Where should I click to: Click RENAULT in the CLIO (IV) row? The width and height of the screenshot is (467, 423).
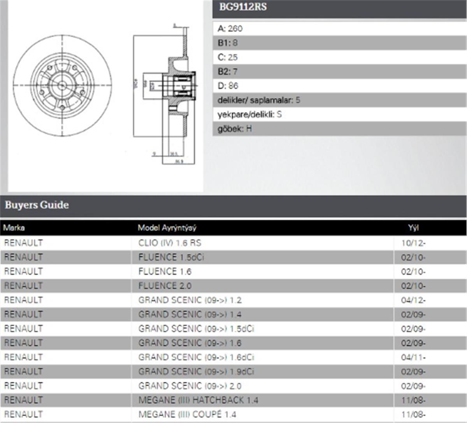point(23,243)
